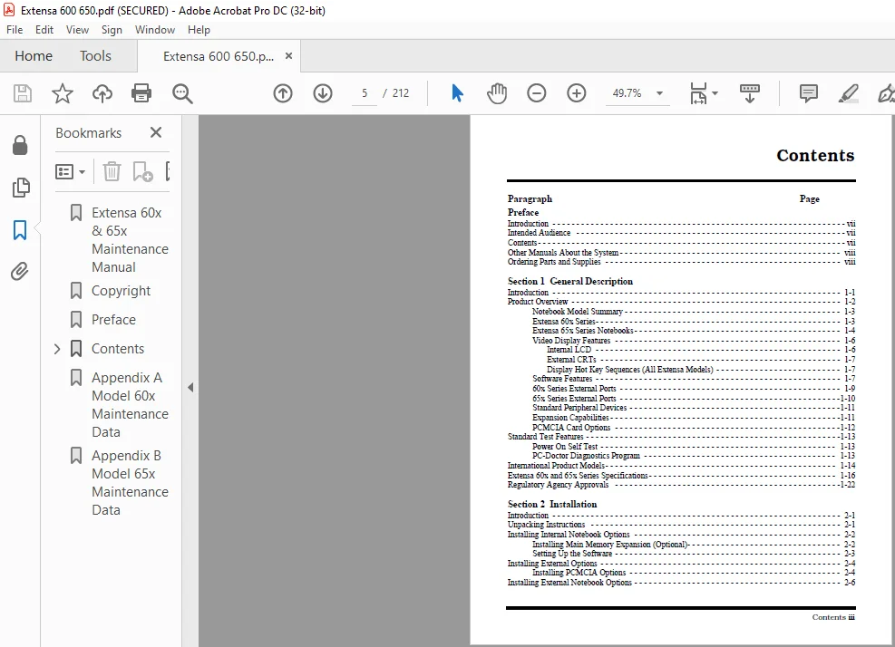Add a new bookmark
Viewport: 895px width, 647px height.
point(142,171)
